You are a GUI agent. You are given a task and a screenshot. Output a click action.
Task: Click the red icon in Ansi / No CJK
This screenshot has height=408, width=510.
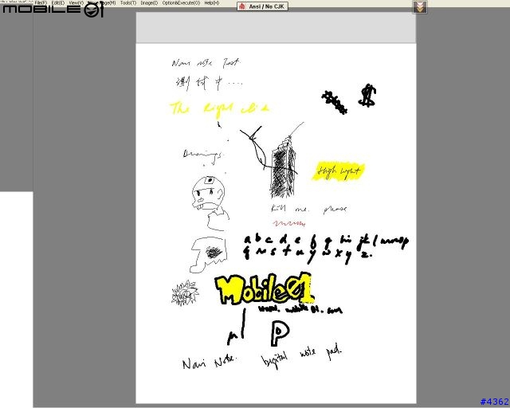click(241, 6)
